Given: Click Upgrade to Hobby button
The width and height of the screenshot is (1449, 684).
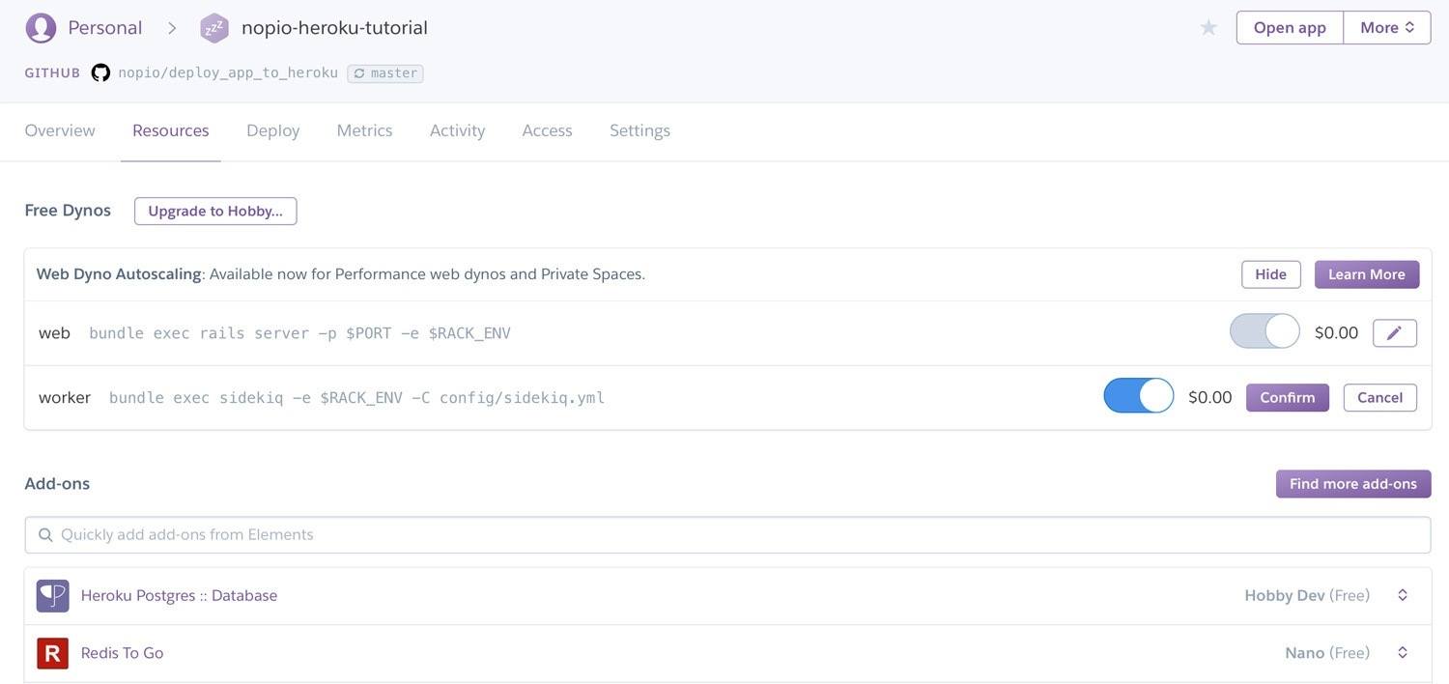Looking at the screenshot, I should click(x=215, y=211).
